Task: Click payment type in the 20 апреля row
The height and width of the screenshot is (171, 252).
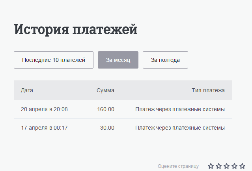Action: [x=180, y=109]
